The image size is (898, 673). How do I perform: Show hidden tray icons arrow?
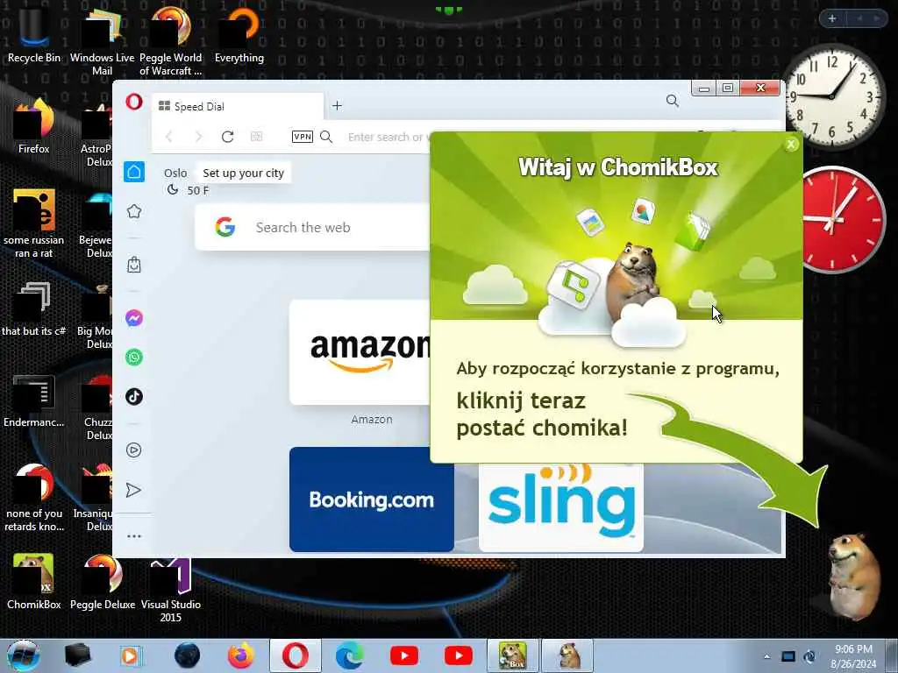pyautogui.click(x=766, y=656)
